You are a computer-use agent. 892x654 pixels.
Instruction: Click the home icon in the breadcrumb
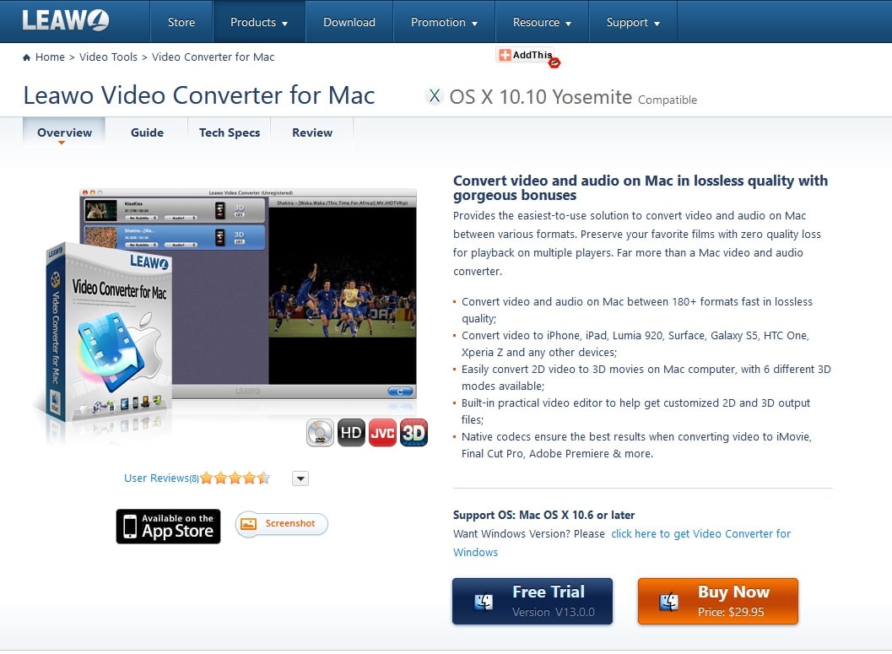(x=26, y=57)
